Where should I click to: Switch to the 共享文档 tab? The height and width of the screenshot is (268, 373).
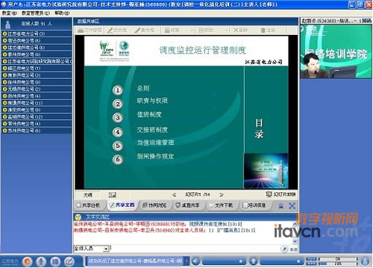coord(122,205)
